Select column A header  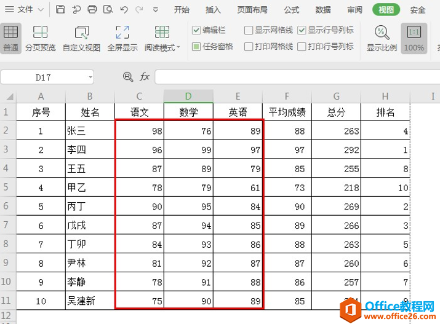click(41, 97)
